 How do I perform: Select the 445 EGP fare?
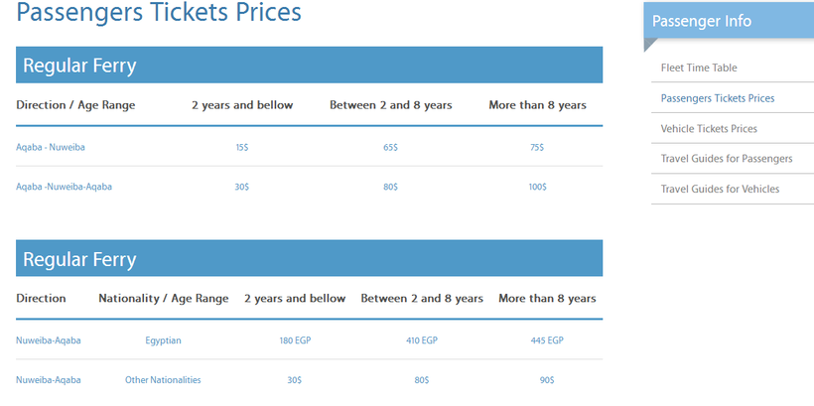pyautogui.click(x=547, y=340)
